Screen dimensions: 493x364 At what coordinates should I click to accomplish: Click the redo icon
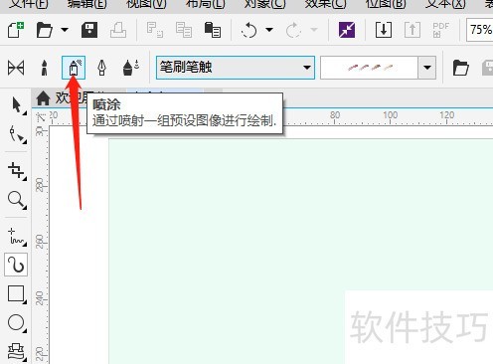(x=293, y=30)
